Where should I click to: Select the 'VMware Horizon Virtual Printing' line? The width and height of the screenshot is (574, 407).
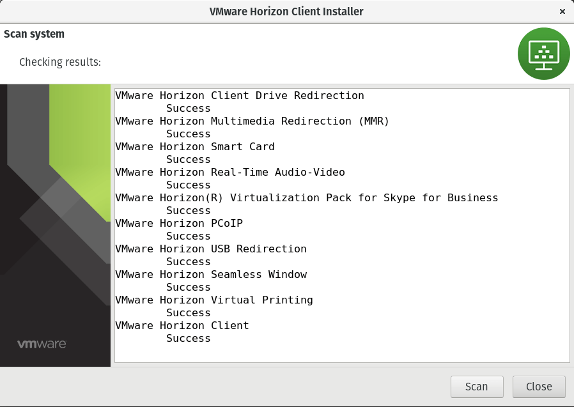tap(214, 300)
